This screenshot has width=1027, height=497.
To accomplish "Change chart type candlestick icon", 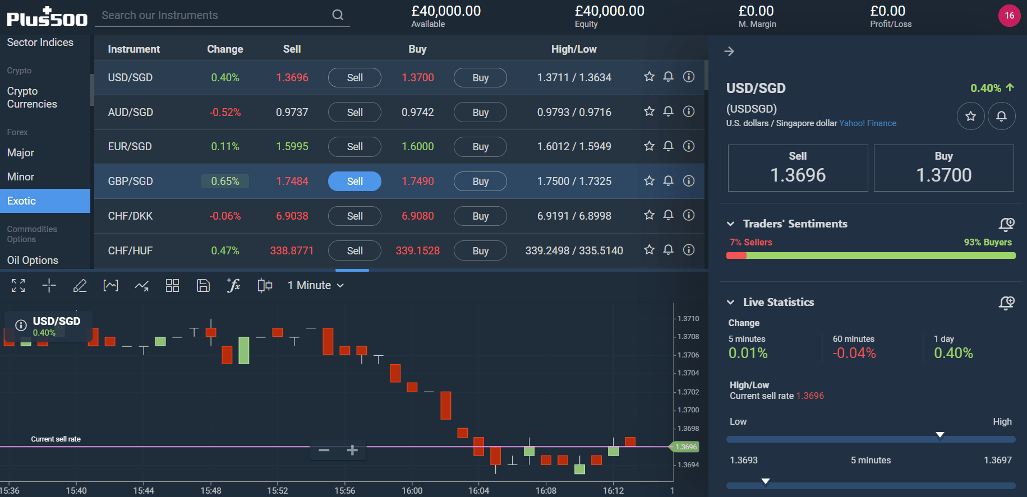I will (265, 286).
